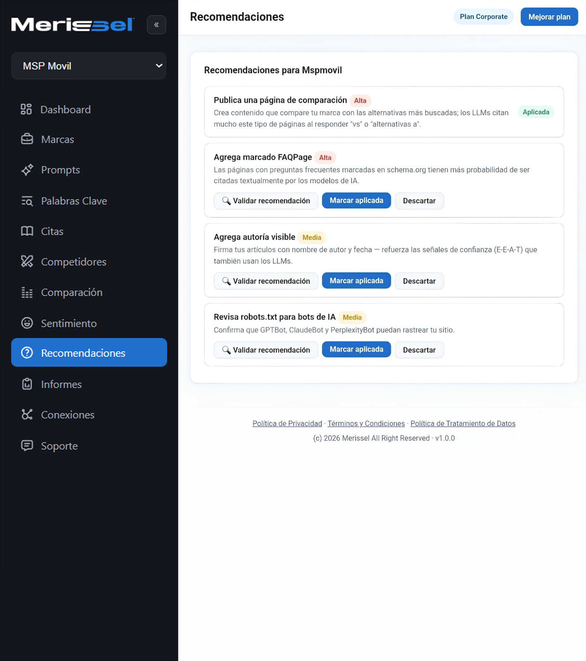This screenshot has width=586, height=661.
Task: Click the Competidores crossed-tools icon
Action: [27, 262]
